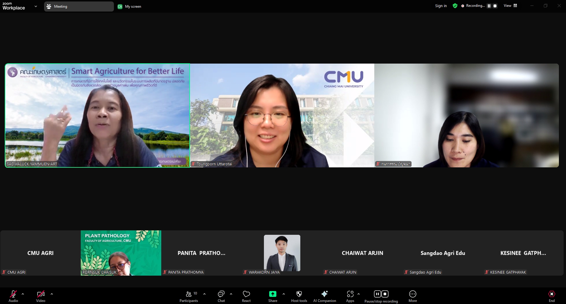Minimize the Zoom window

pyautogui.click(x=532, y=6)
